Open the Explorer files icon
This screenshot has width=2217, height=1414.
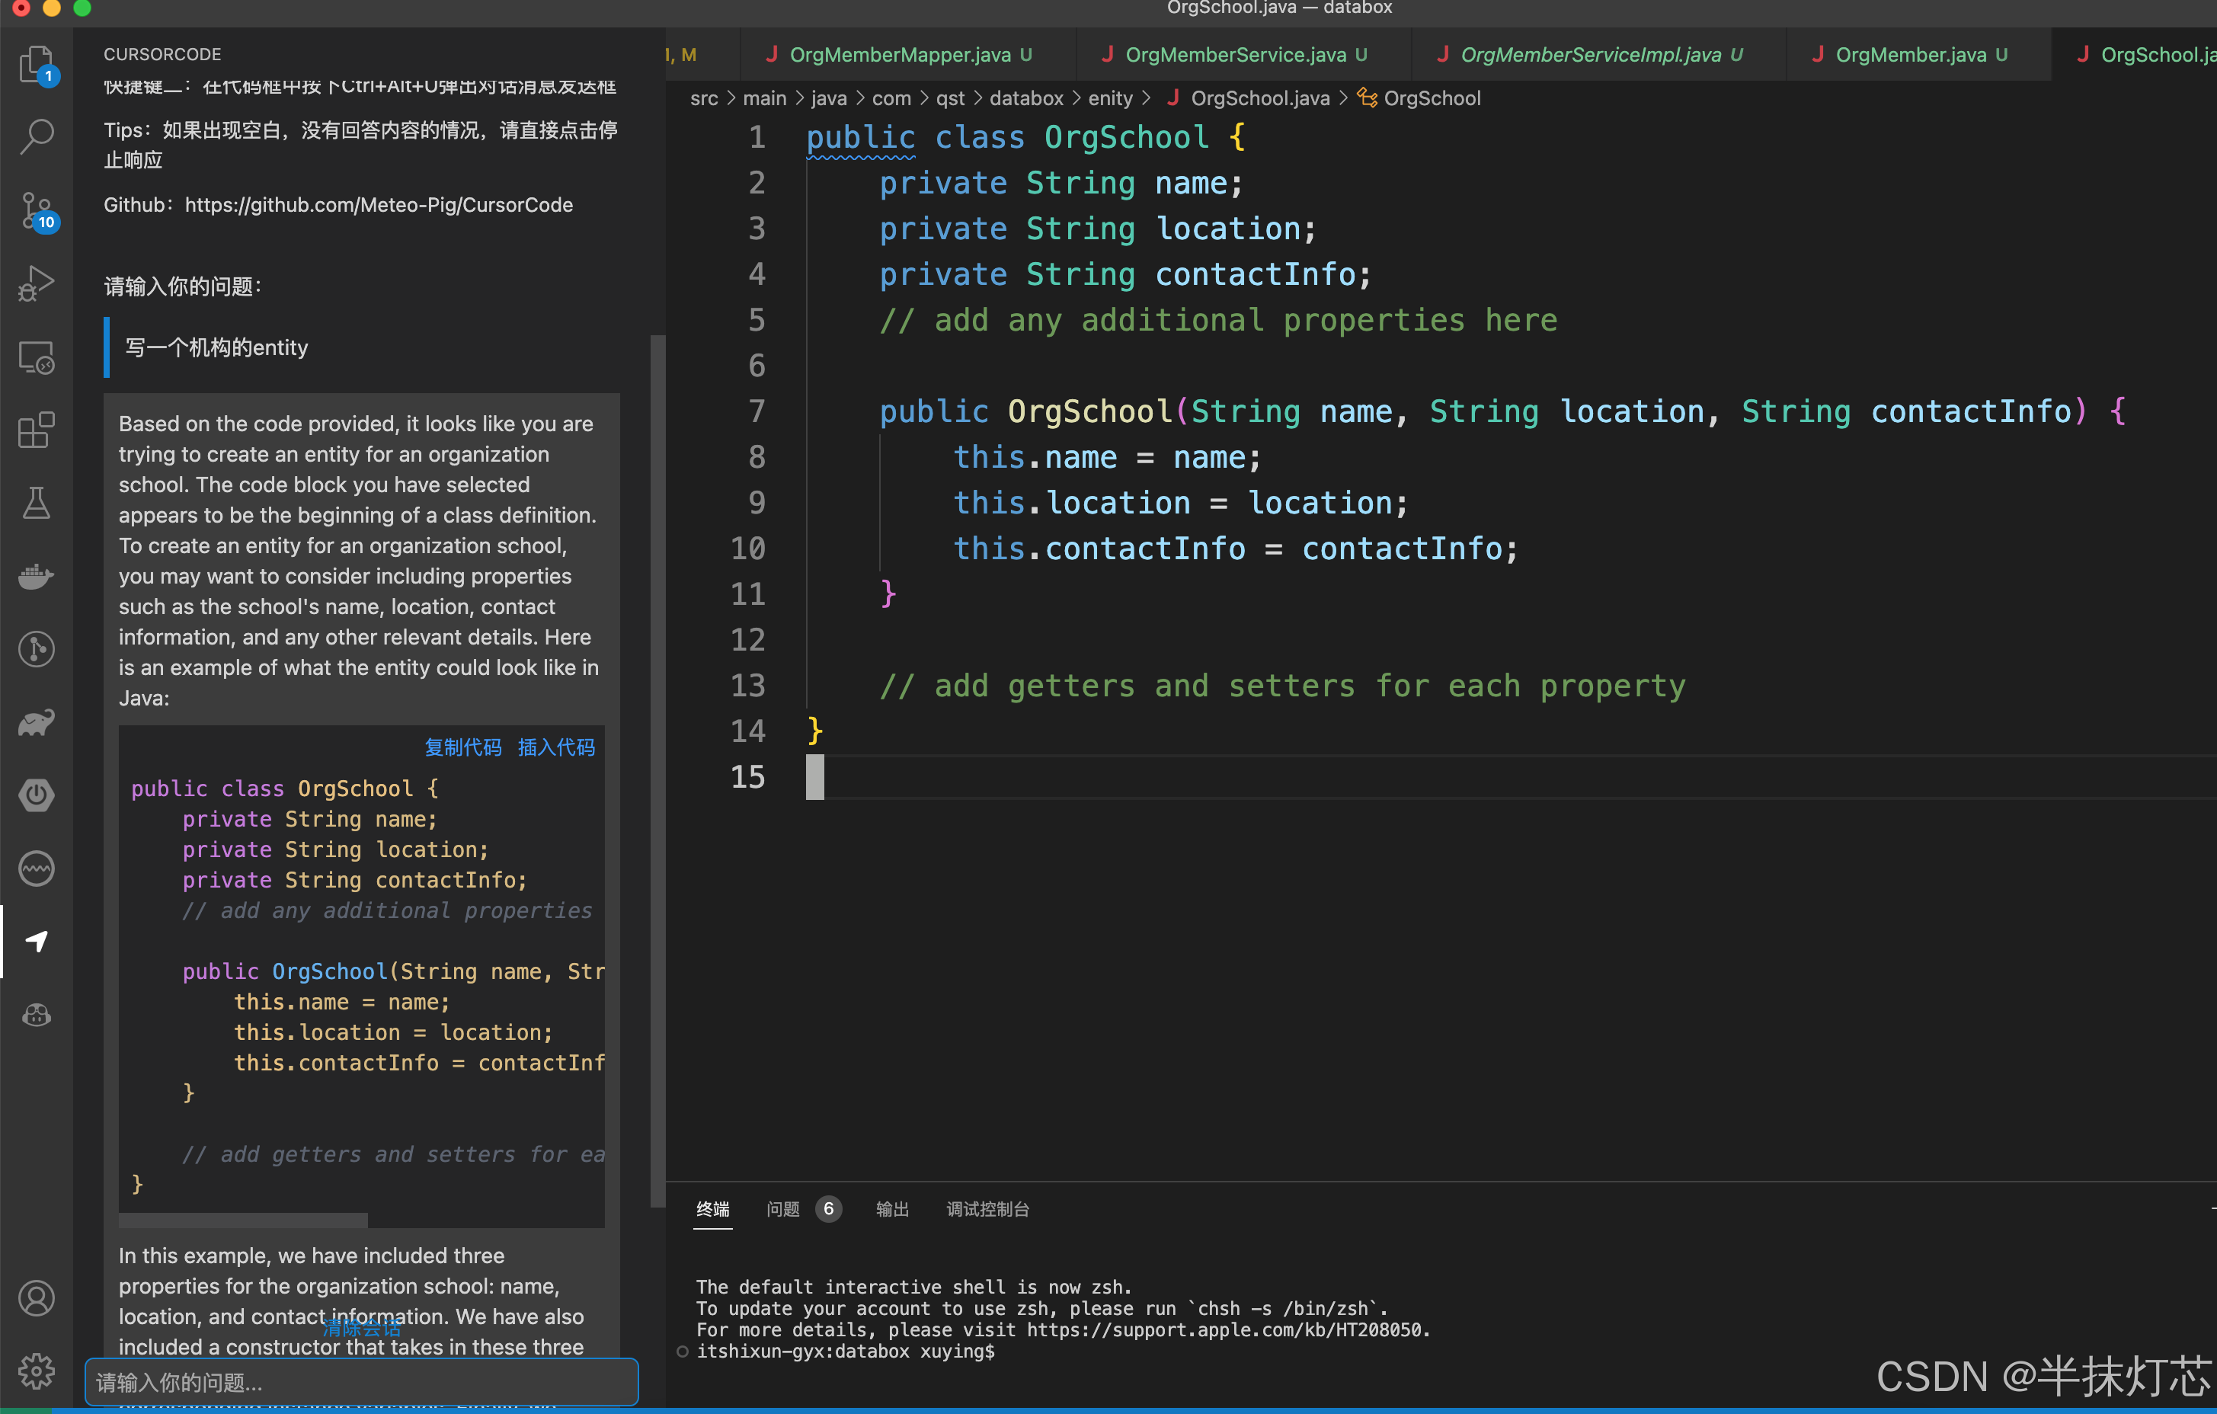coord(36,65)
